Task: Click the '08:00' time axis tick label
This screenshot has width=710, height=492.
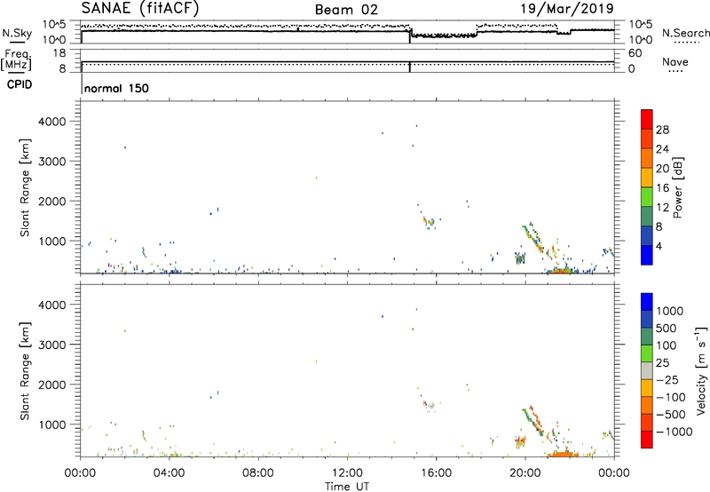Action: click(258, 473)
